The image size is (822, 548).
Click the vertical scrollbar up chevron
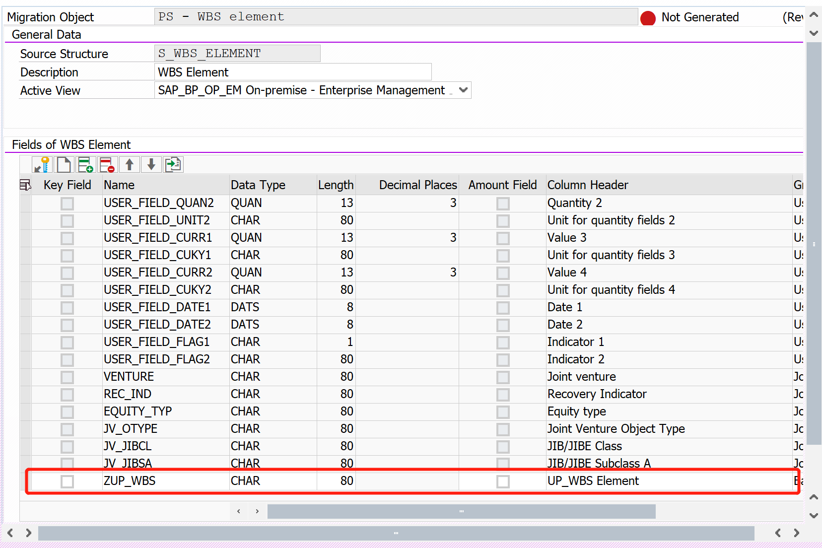pos(813,14)
